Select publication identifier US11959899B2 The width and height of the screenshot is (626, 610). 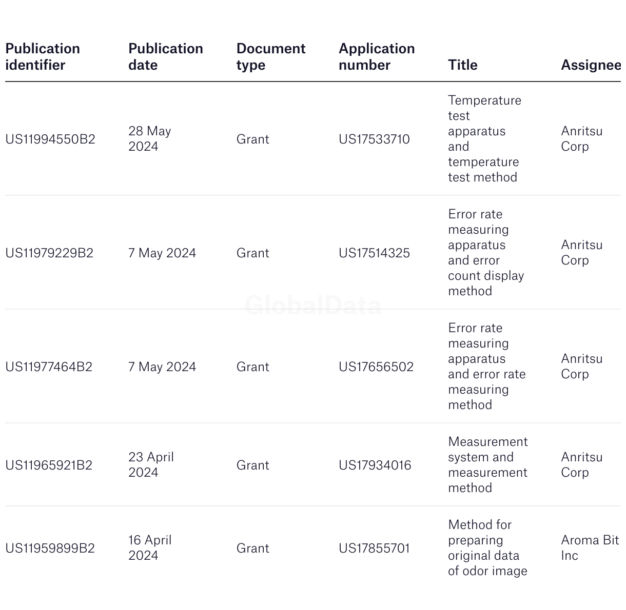[50, 548]
